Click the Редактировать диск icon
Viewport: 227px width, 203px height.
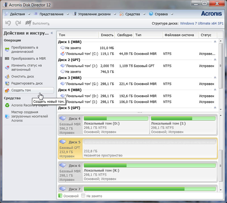point(7,83)
